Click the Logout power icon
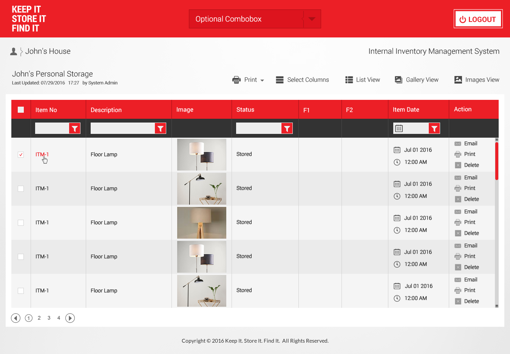Image resolution: width=510 pixels, height=354 pixels. tap(462, 19)
